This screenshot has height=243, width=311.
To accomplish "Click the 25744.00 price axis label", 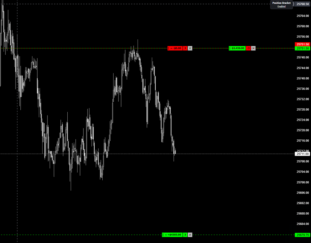I will click(x=302, y=68).
